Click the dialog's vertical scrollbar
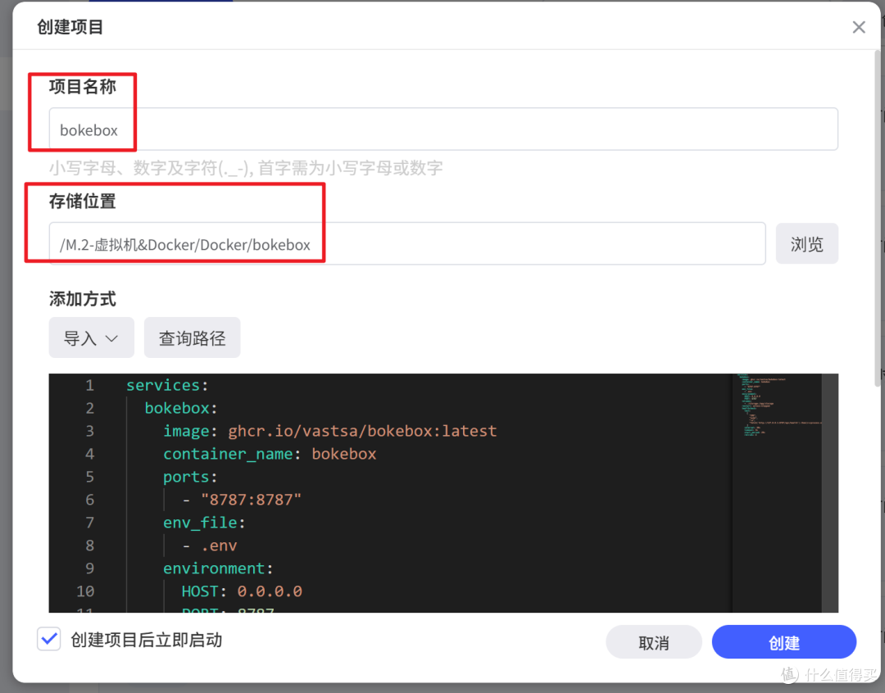This screenshot has width=885, height=693. click(878, 217)
